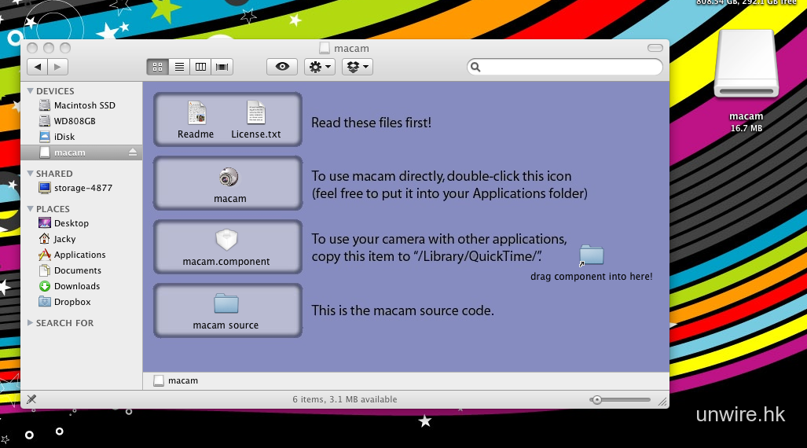Go to Downloads in sidebar

pyautogui.click(x=76, y=286)
